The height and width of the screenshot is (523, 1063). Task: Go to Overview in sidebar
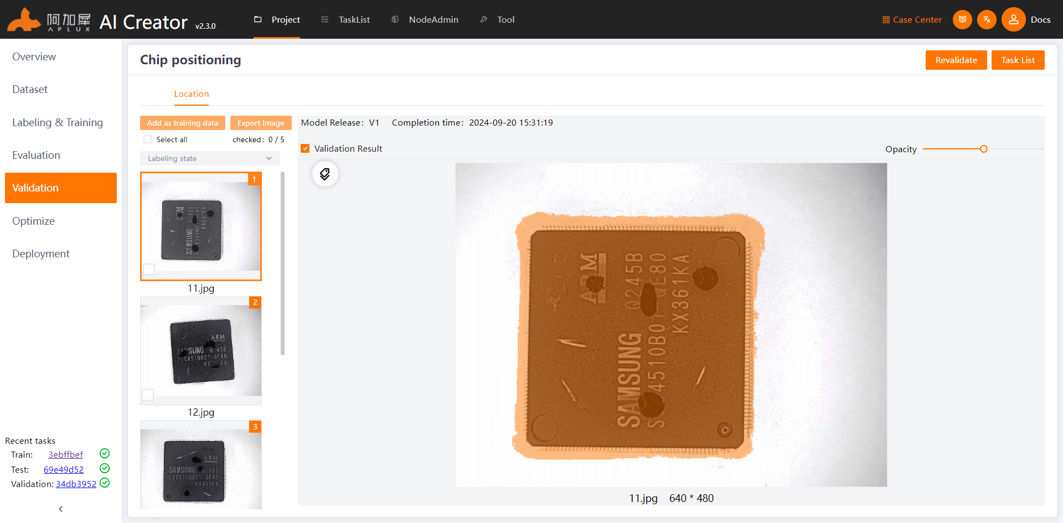click(x=34, y=56)
